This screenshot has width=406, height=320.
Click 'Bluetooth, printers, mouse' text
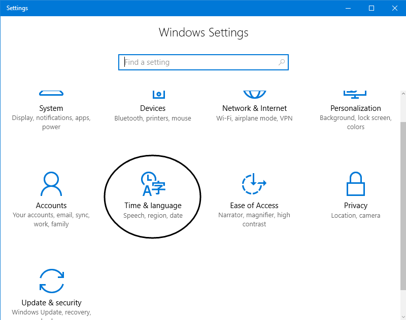point(153,118)
